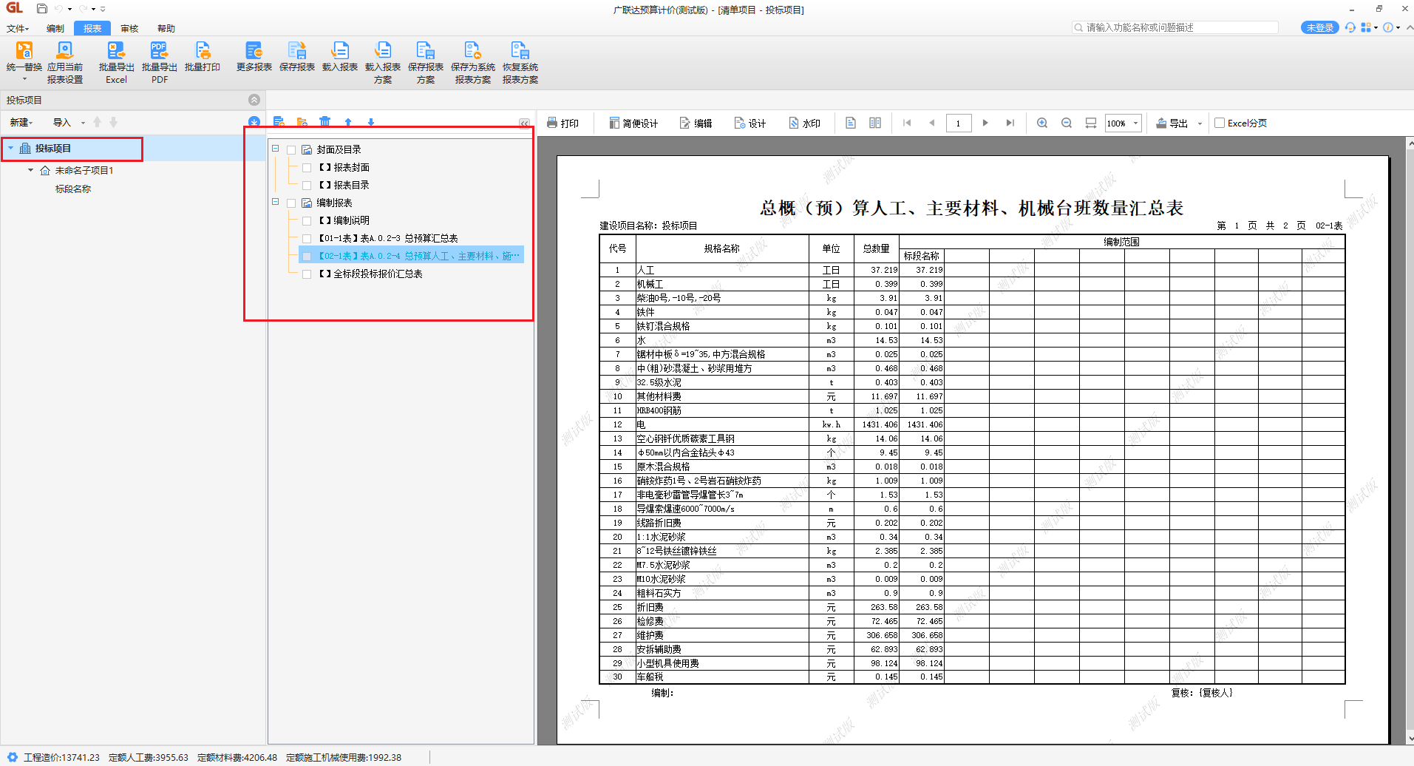The height and width of the screenshot is (766, 1414).
Task: Collapse the 投标项目 panel header arrow
Action: pos(254,100)
